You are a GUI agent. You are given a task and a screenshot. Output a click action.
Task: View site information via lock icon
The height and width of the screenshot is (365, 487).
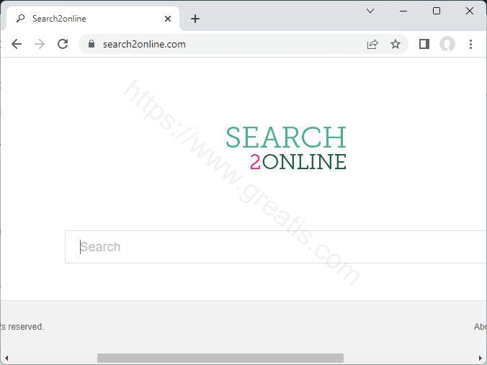(x=91, y=44)
